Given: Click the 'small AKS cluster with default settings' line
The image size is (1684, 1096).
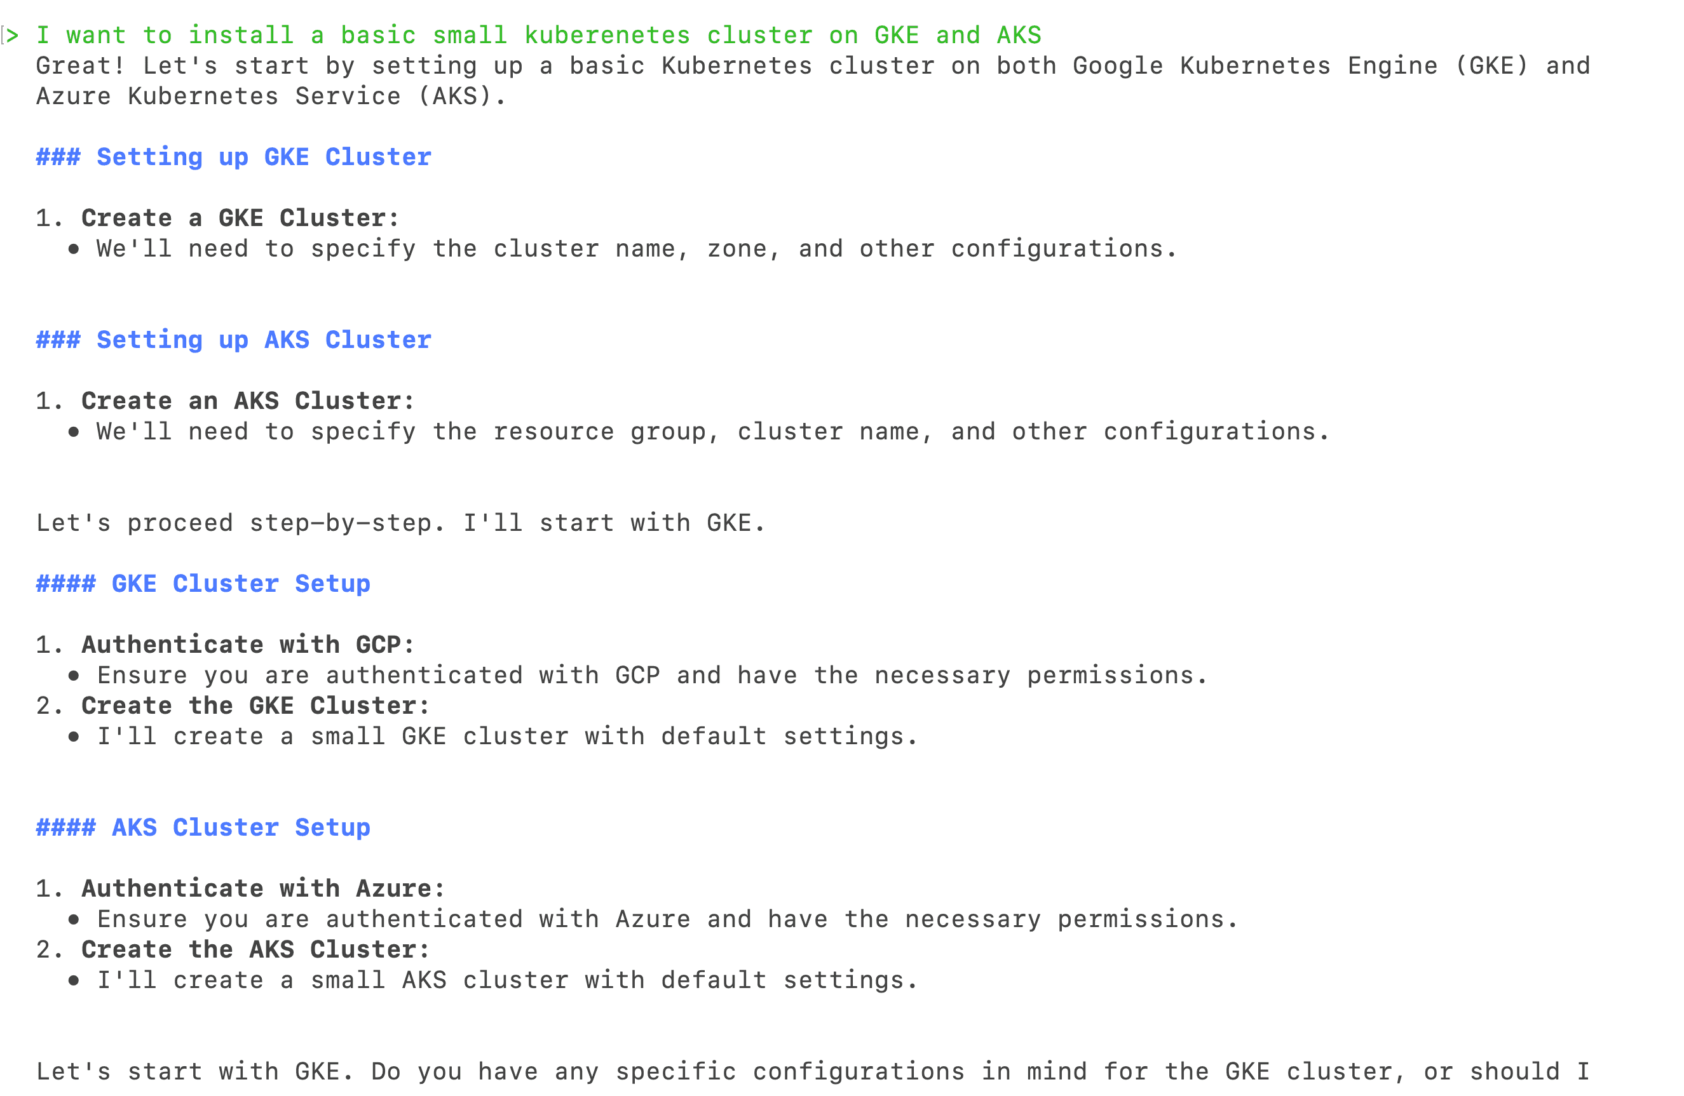Looking at the screenshot, I should (x=507, y=980).
